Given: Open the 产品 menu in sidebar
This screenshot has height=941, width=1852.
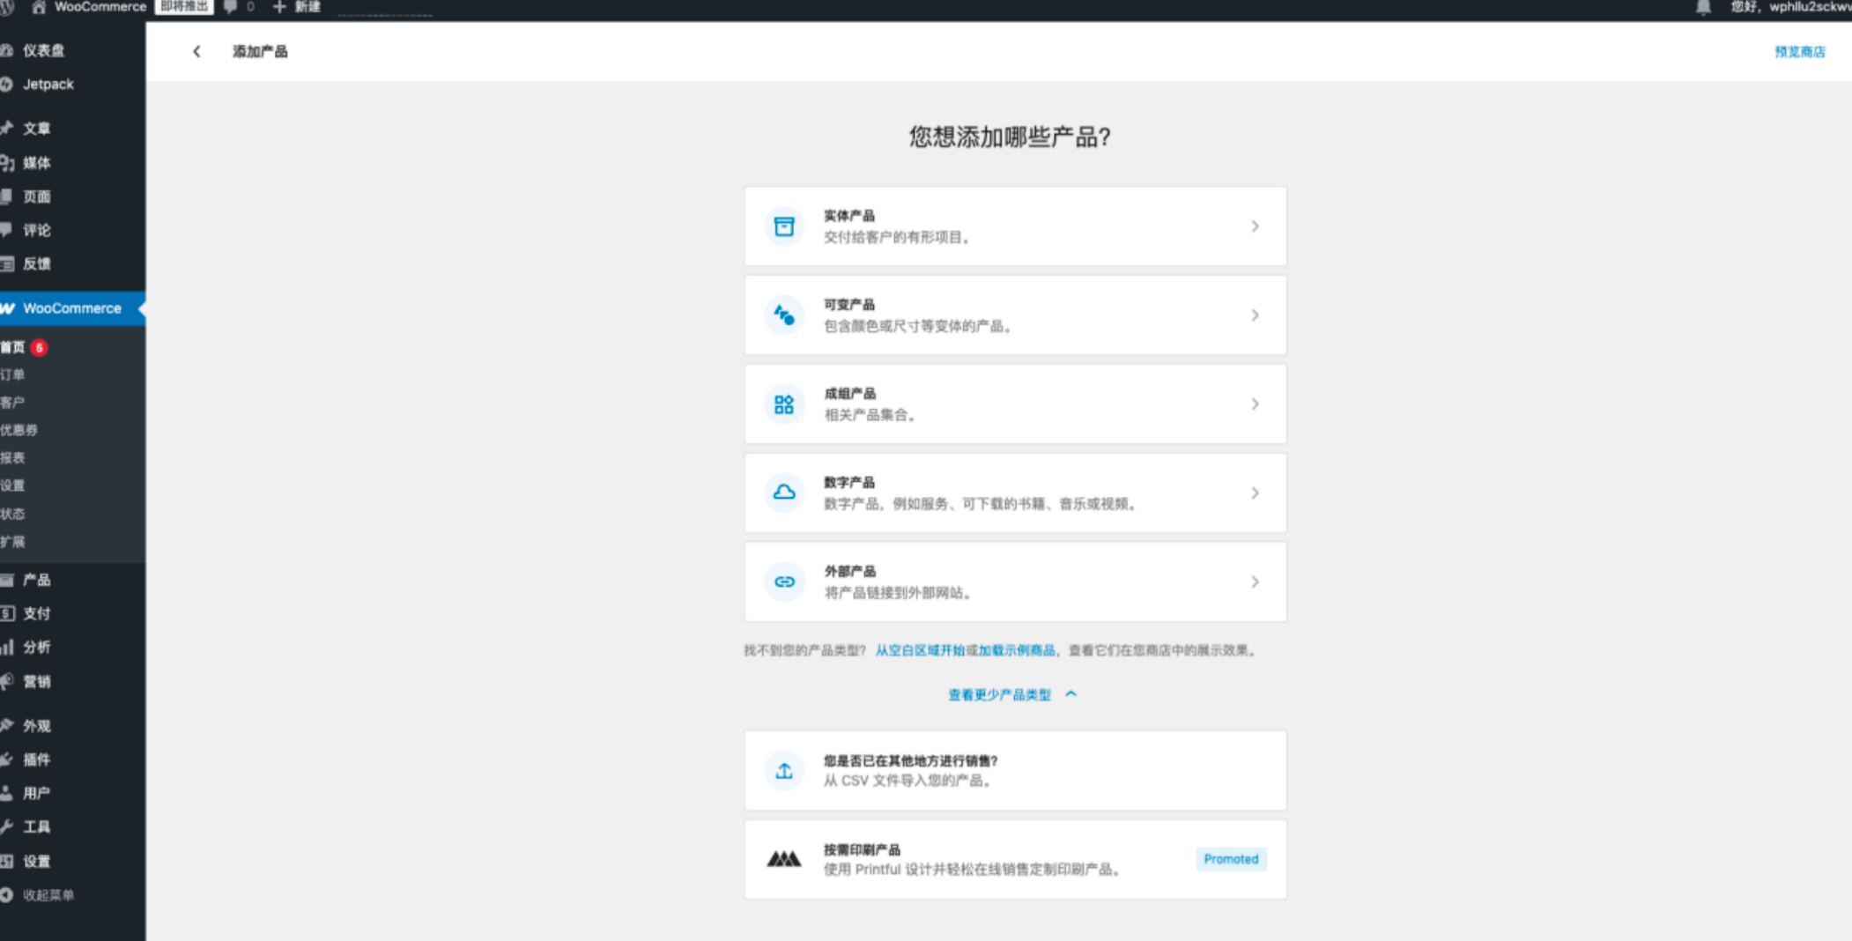Looking at the screenshot, I should 36,580.
